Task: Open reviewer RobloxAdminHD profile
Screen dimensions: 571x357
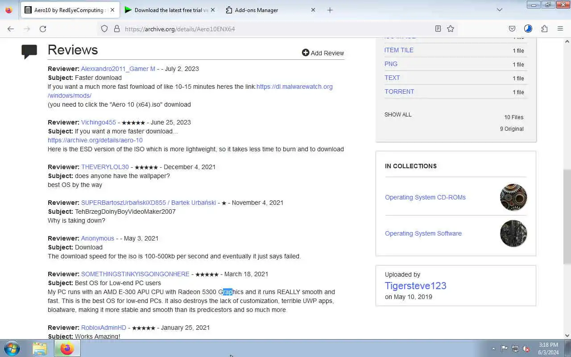Action: [103, 328]
